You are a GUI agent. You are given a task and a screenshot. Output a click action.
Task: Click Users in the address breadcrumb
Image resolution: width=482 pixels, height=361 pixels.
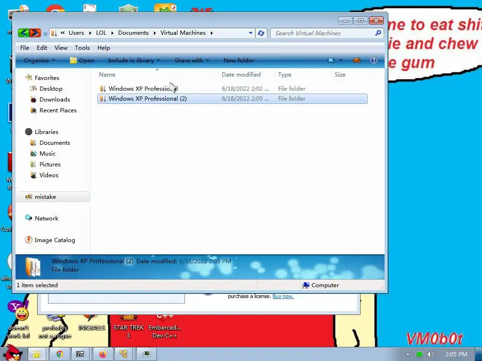(76, 33)
